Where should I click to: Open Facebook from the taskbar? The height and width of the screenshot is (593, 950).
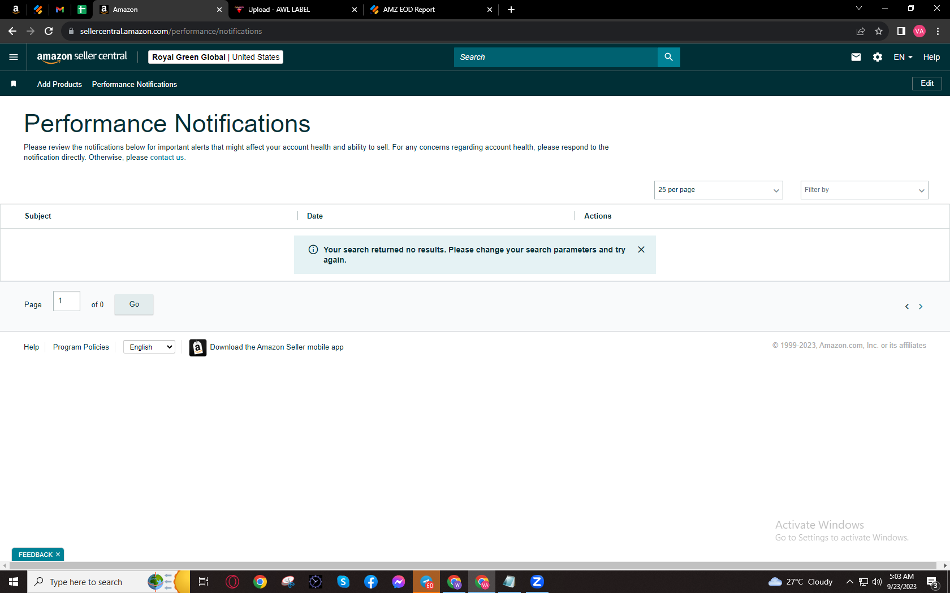click(x=371, y=582)
